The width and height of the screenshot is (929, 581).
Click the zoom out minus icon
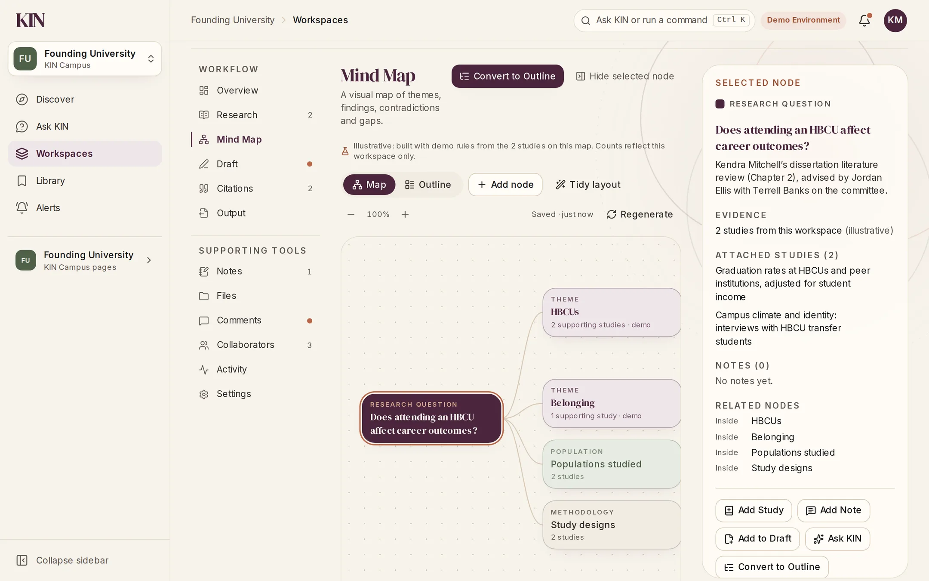click(351, 214)
